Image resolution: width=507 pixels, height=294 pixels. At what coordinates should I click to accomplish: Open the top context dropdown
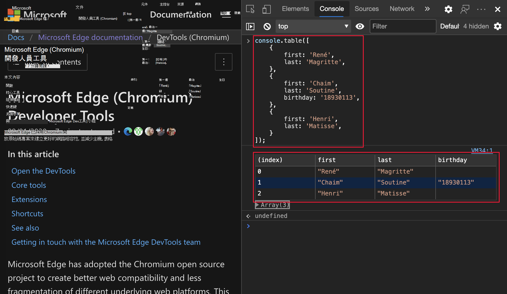(x=313, y=26)
